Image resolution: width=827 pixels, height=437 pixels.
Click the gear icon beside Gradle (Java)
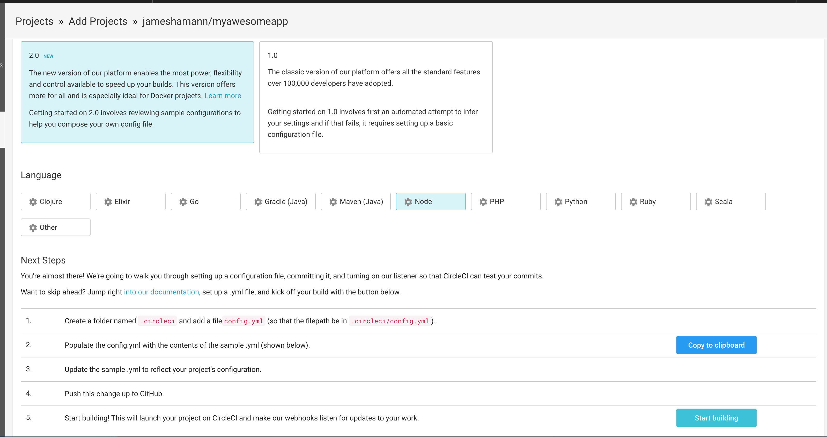click(259, 201)
